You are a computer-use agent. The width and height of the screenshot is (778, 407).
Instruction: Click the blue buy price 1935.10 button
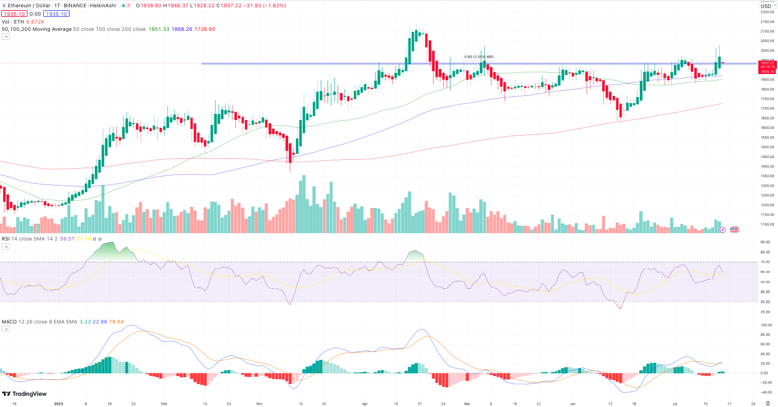[57, 13]
